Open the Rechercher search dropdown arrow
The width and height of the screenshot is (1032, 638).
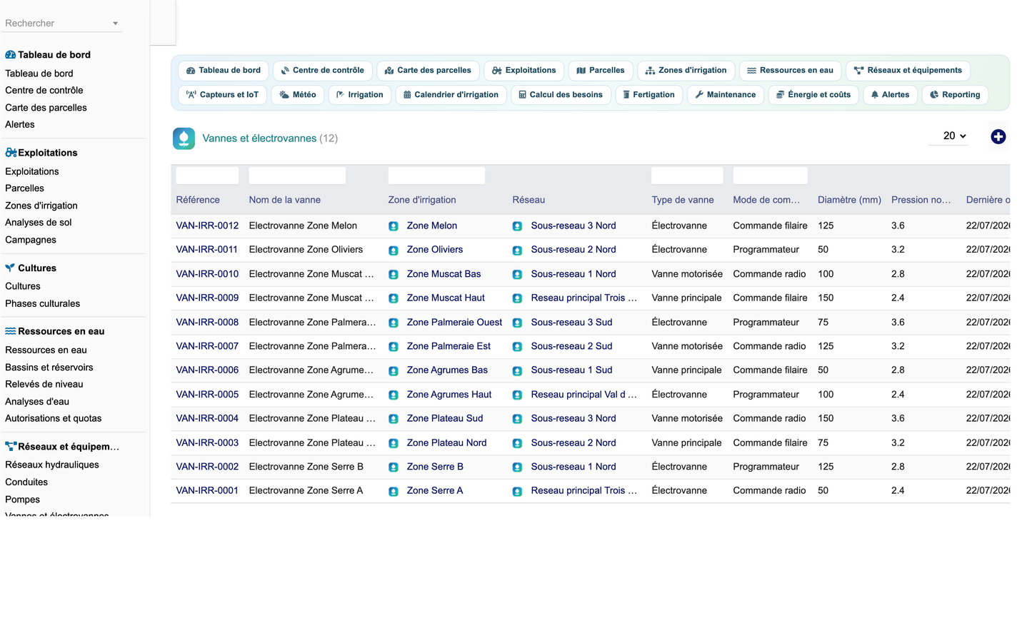click(x=115, y=24)
